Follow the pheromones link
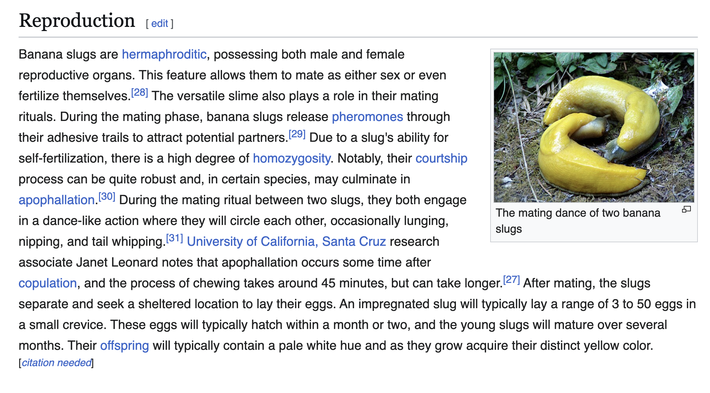The width and height of the screenshot is (710, 393). (367, 117)
